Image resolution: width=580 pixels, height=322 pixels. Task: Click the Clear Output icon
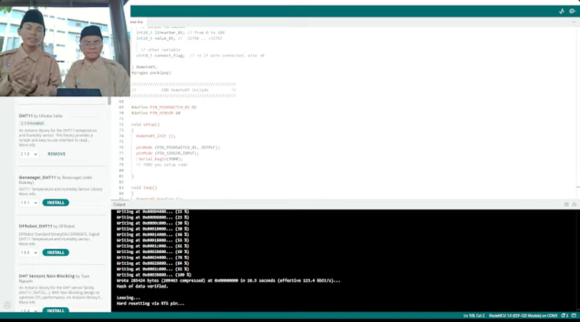pos(566,204)
